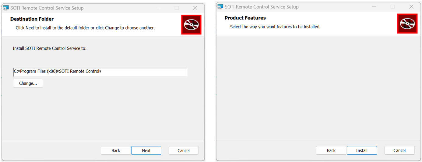
Task: Close the Destination Folder setup window
Action: point(195,8)
